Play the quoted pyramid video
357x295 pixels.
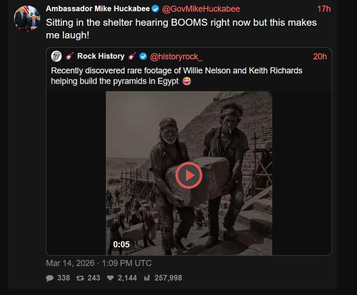[x=189, y=175]
